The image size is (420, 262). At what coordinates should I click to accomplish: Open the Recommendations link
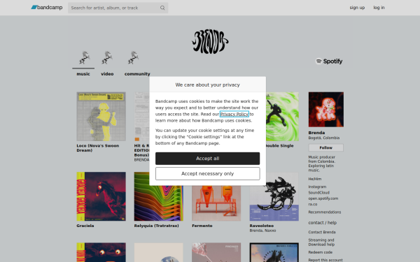pyautogui.click(x=325, y=212)
